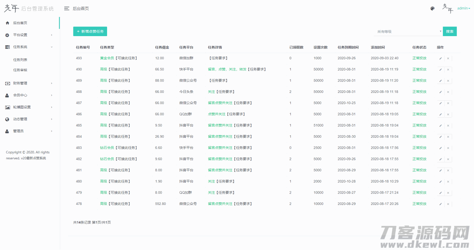474x250 pixels.
Task: Open 任务审核 in the sidebar
Action: coord(20,70)
